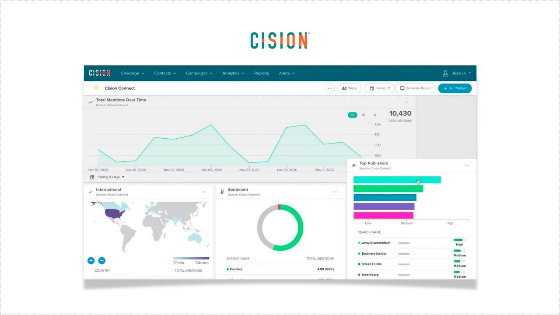Click the Nov 05, 2020 axis label
The height and width of the screenshot is (315, 560).
pyautogui.click(x=211, y=170)
